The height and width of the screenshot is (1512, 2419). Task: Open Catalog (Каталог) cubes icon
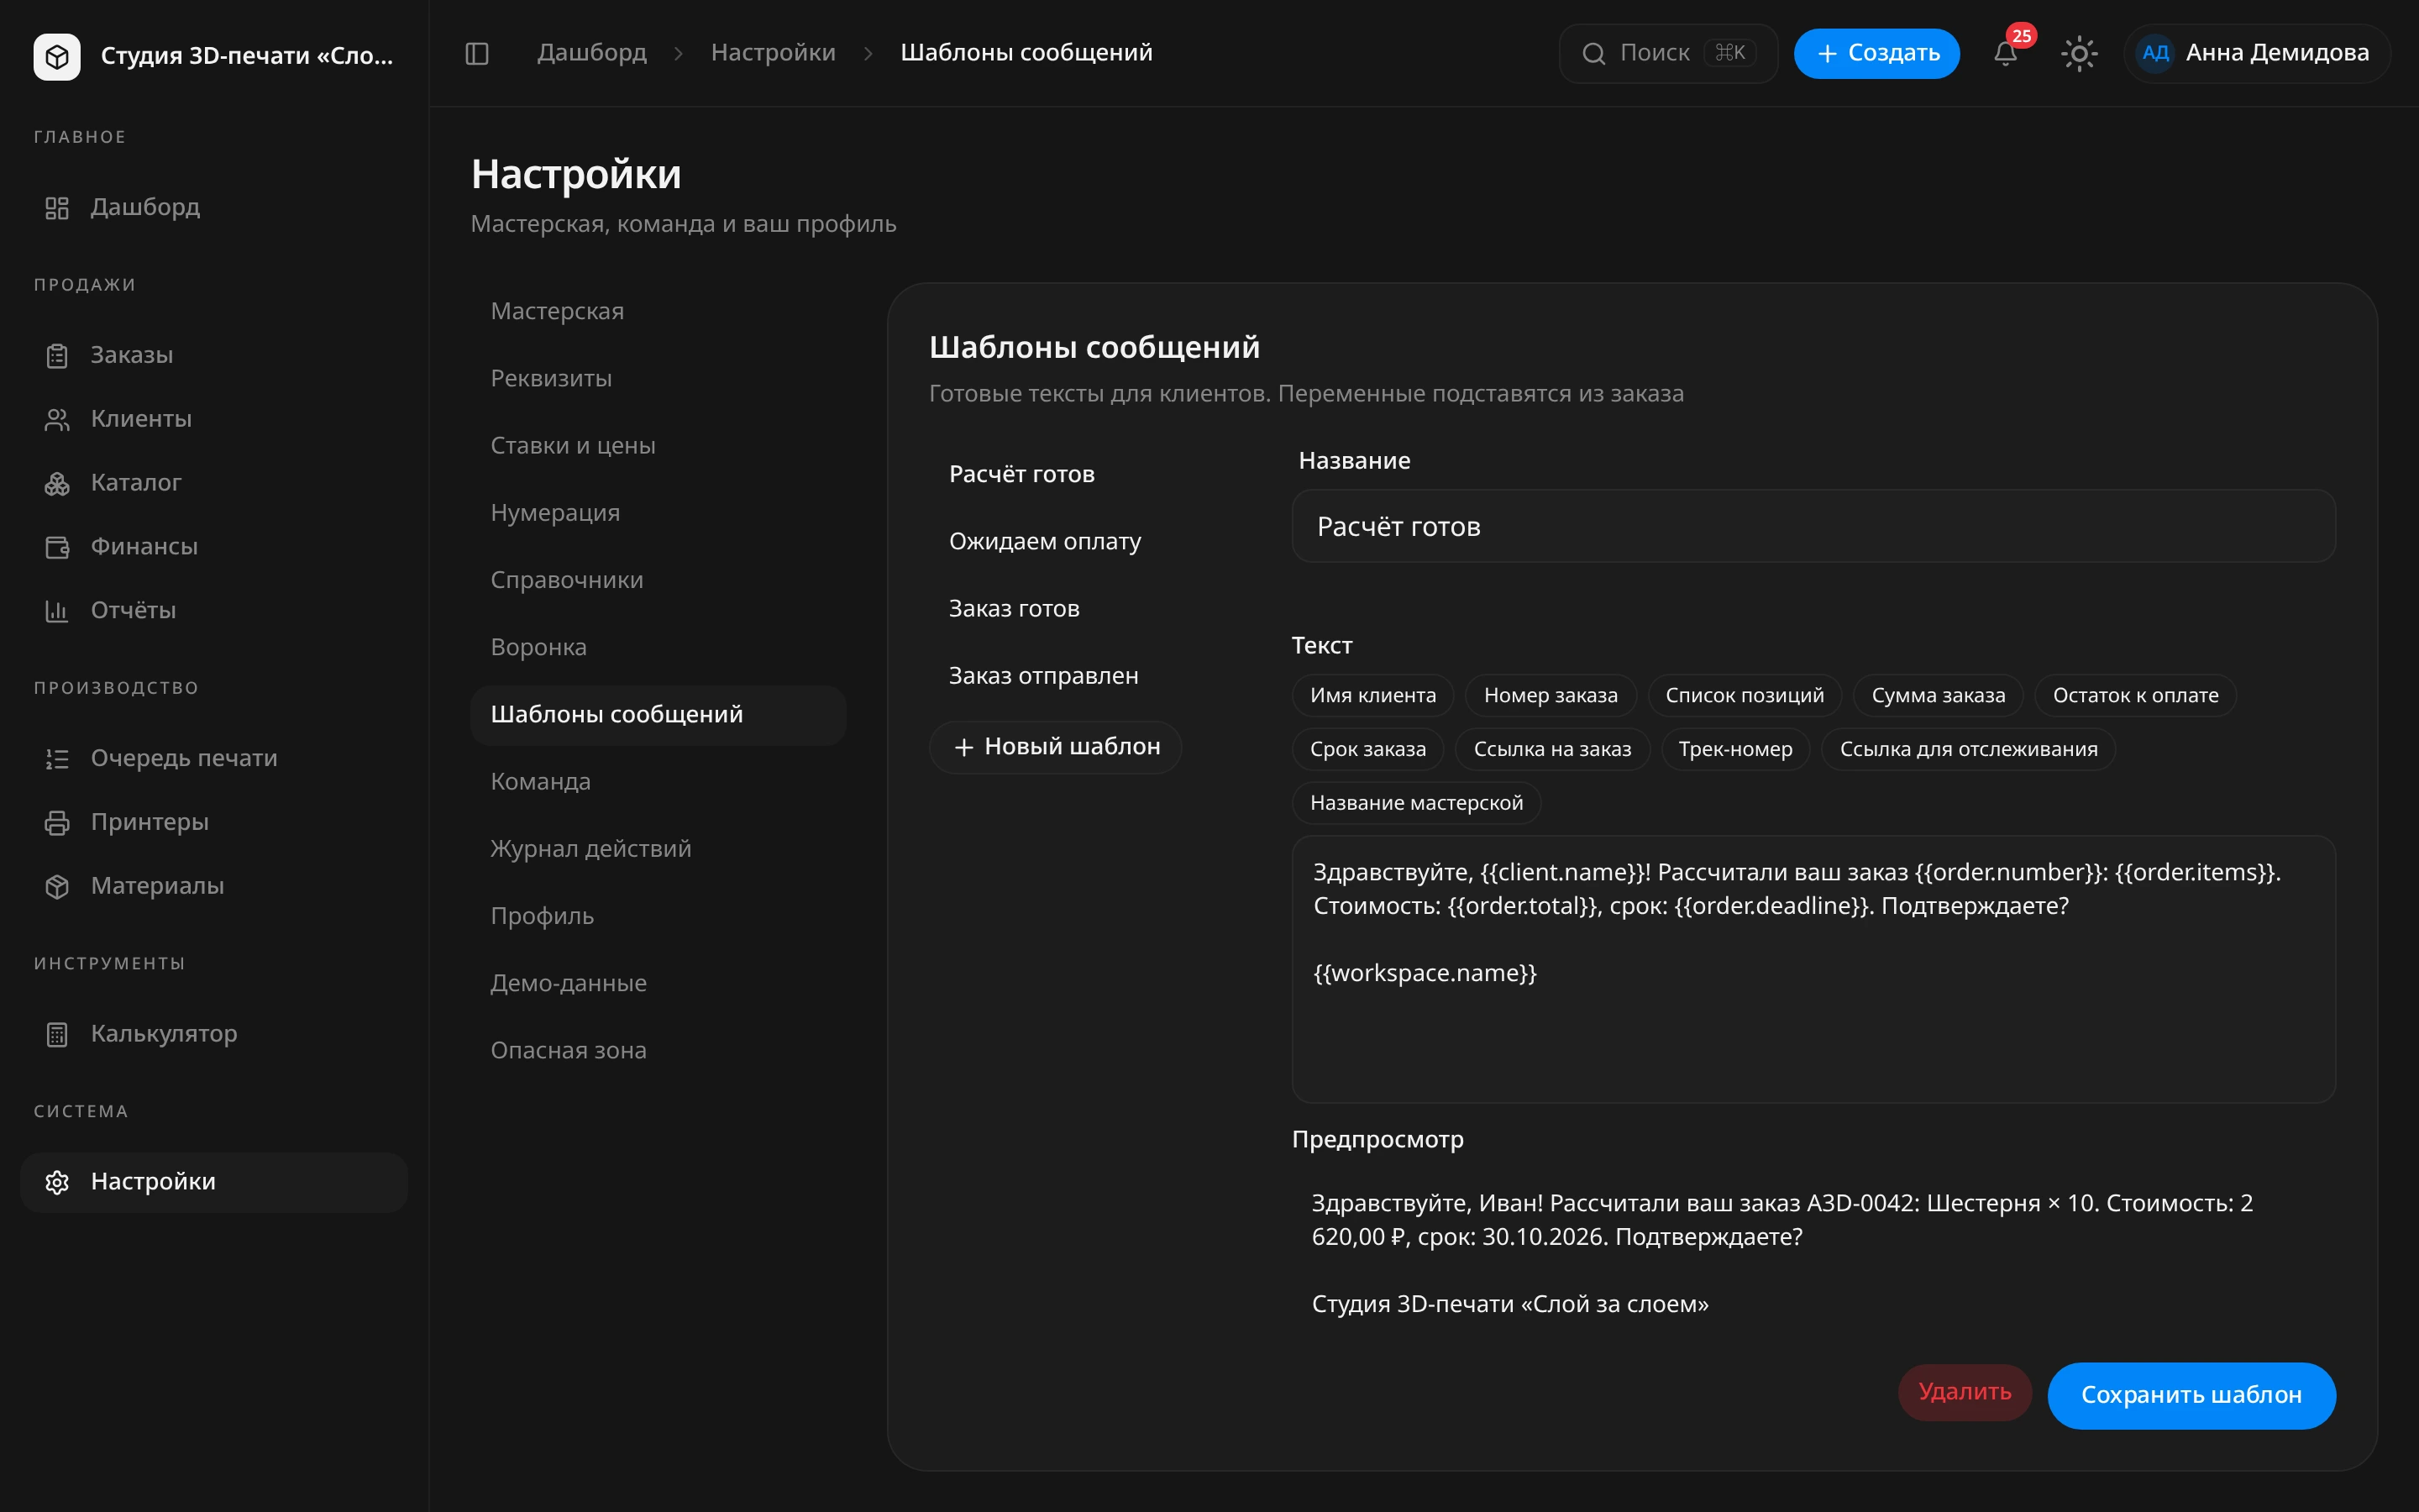[57, 483]
